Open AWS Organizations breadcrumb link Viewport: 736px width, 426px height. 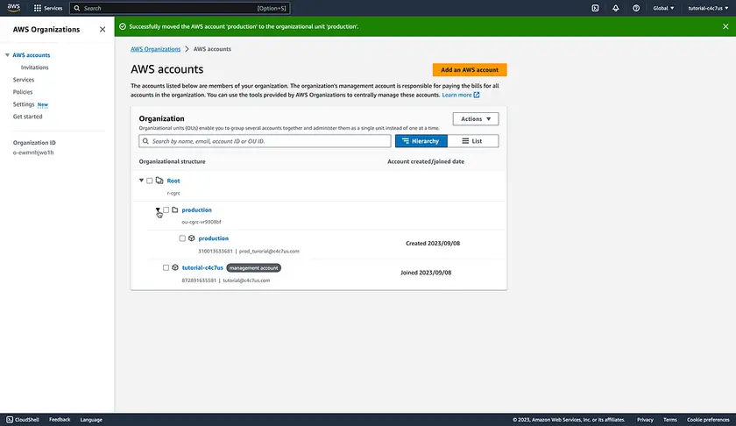[155, 49]
